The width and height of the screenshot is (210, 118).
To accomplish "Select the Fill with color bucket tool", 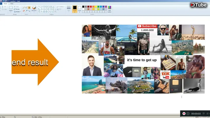I will pyautogui.click(x=26, y=8).
